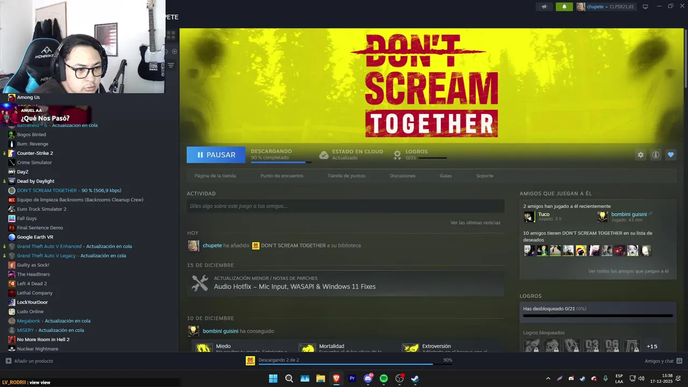This screenshot has width=688, height=387.
Task: Open Discord in taskbar
Action: pos(368,378)
